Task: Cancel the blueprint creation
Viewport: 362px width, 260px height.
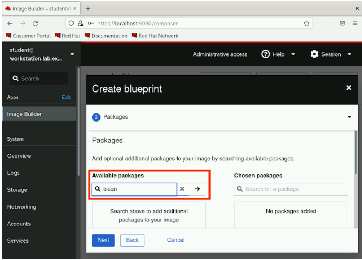Action: [x=176, y=240]
